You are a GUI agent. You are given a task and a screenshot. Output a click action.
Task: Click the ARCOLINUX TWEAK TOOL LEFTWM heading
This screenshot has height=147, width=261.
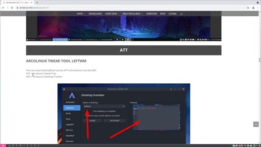[x=56, y=61]
